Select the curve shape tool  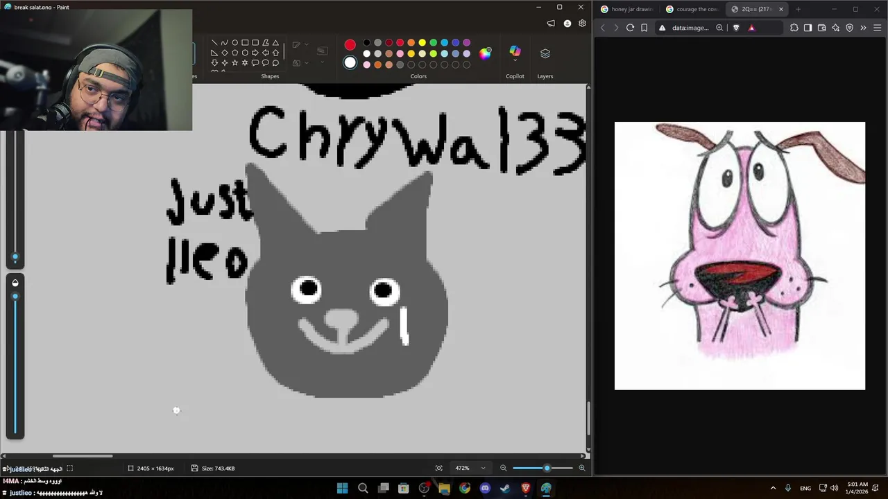click(224, 43)
